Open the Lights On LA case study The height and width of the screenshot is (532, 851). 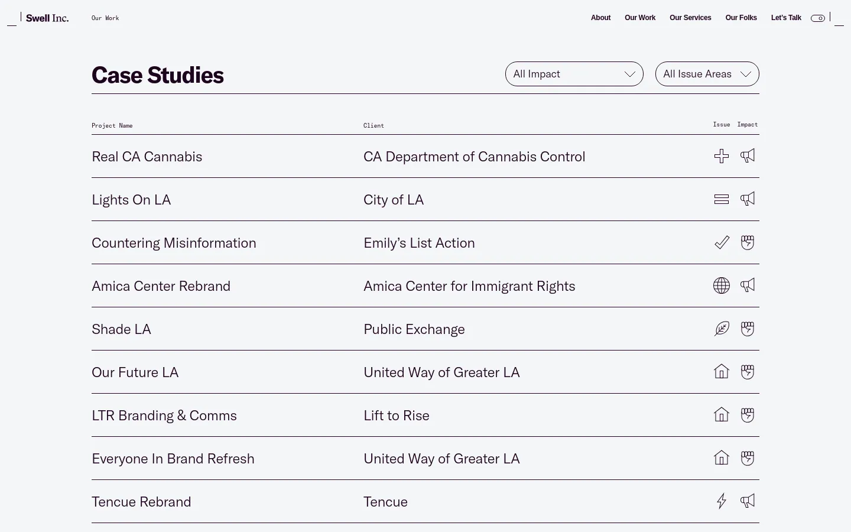click(x=131, y=200)
